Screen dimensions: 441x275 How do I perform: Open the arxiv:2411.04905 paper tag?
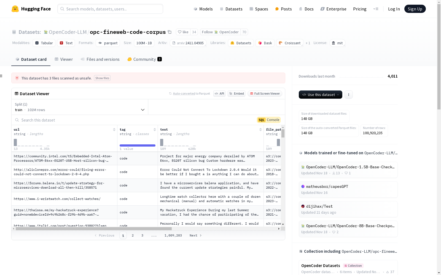188,43
